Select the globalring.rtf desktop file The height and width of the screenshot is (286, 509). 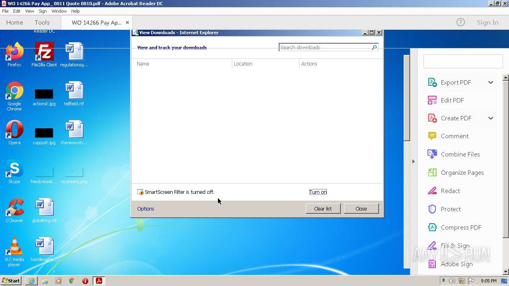point(44,211)
